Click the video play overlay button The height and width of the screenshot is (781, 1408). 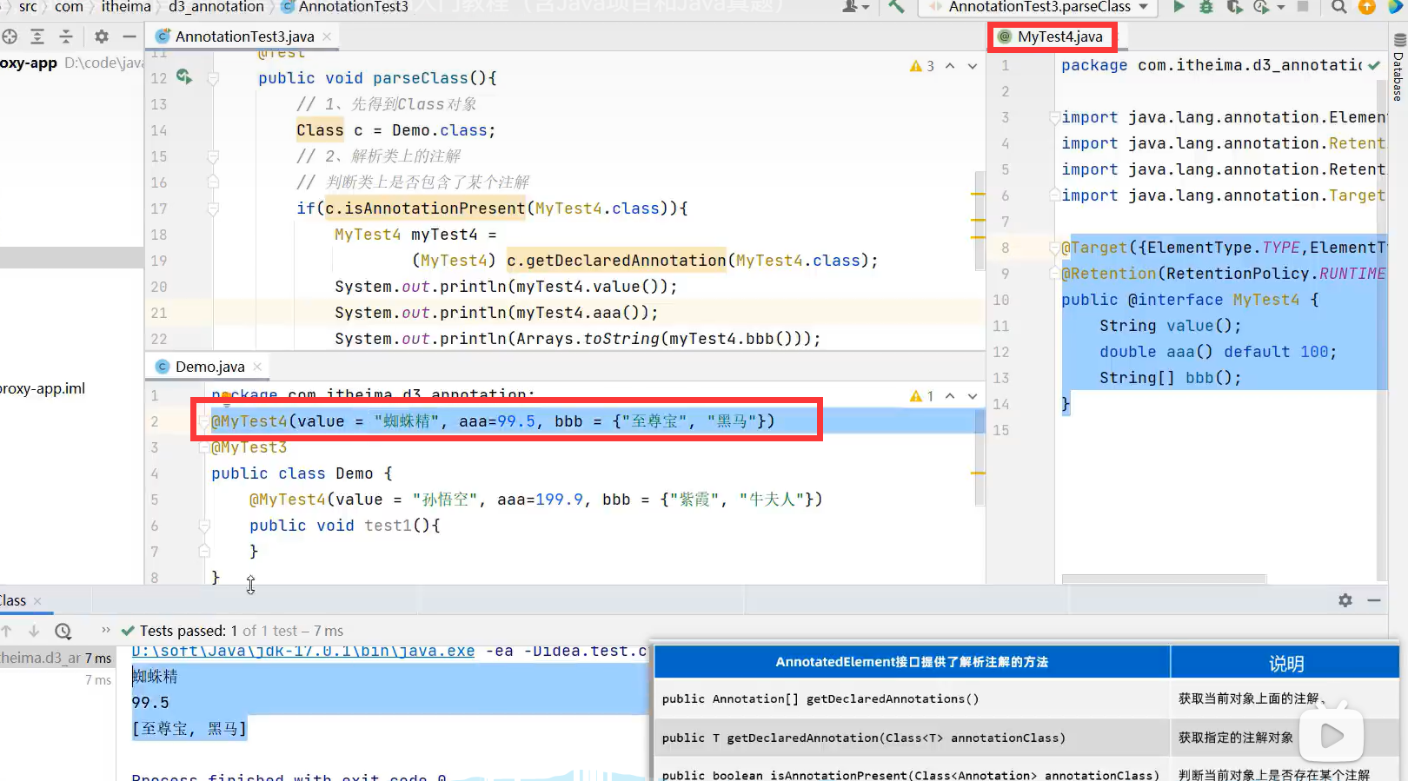(x=1332, y=736)
